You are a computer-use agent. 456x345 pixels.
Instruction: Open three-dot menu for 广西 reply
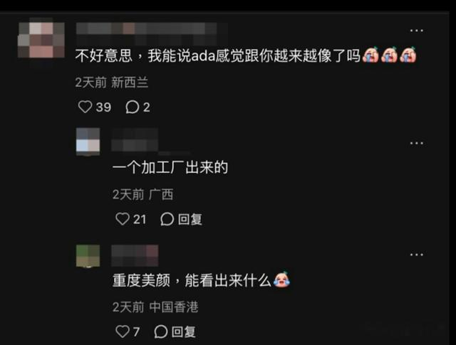click(416, 143)
